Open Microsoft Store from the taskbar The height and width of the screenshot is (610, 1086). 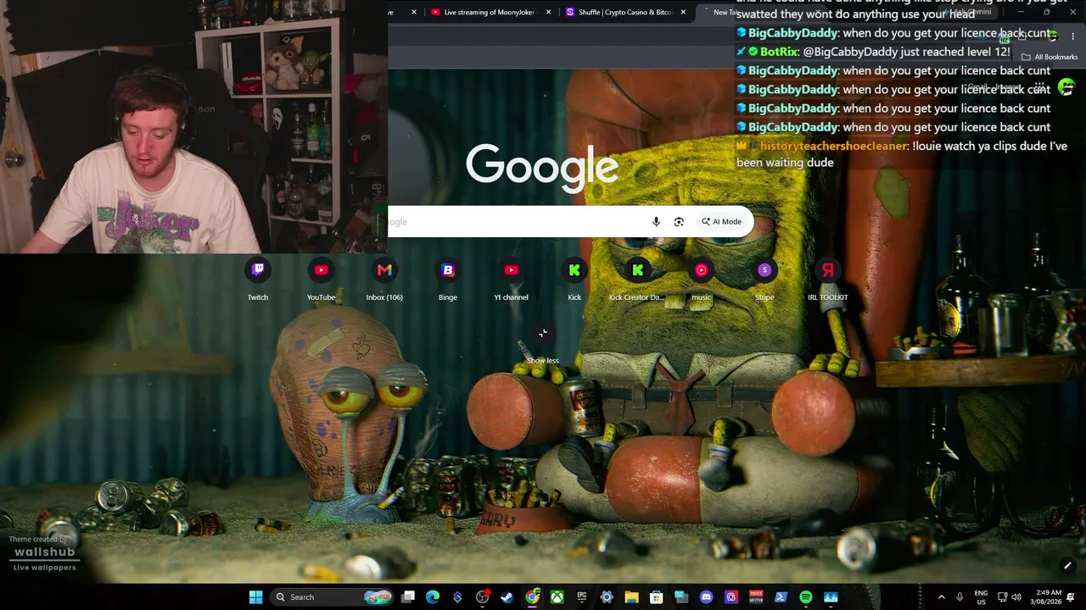click(x=656, y=597)
